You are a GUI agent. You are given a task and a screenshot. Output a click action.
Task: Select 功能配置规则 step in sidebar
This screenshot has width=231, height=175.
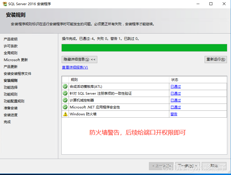[14, 101]
